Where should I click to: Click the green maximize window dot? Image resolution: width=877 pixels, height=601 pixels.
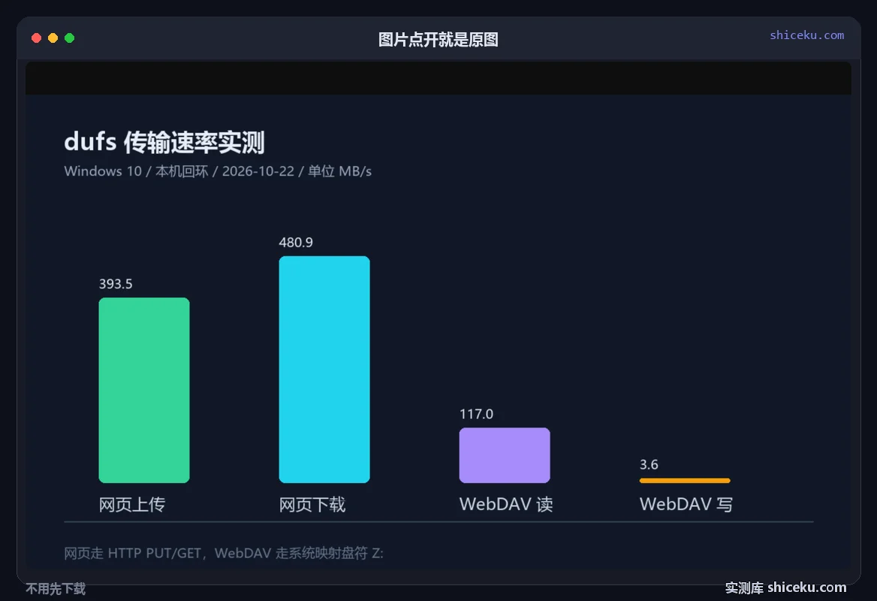[x=69, y=38]
